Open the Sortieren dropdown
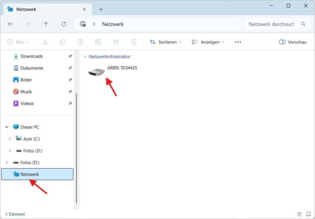The height and width of the screenshot is (219, 315). tap(165, 42)
